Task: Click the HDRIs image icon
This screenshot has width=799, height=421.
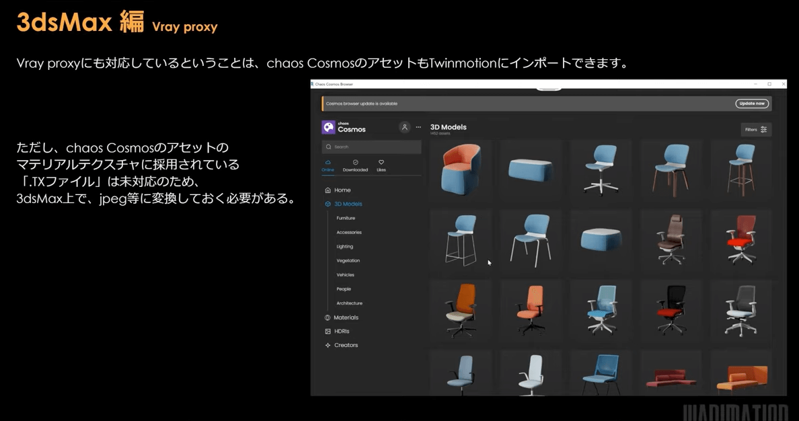Action: [x=328, y=332]
